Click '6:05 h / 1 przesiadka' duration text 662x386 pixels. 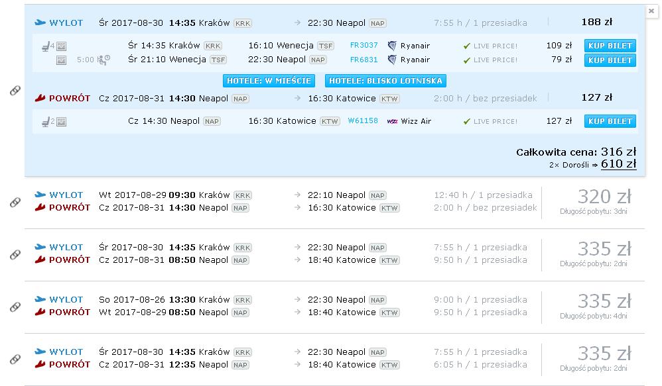pyautogui.click(x=480, y=365)
